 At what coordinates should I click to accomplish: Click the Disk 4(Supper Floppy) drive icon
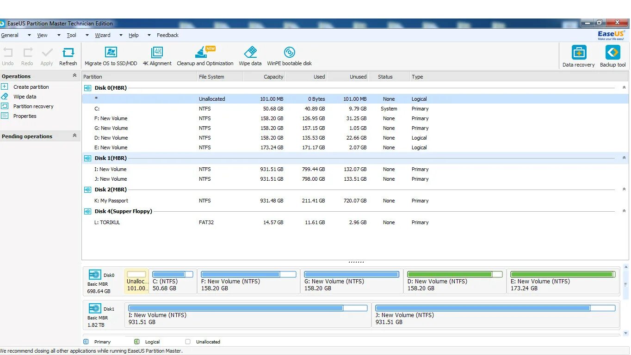tap(87, 211)
